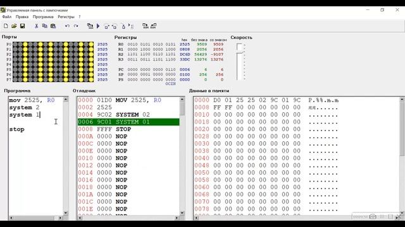
Task: Close the application window
Action: (x=397, y=10)
